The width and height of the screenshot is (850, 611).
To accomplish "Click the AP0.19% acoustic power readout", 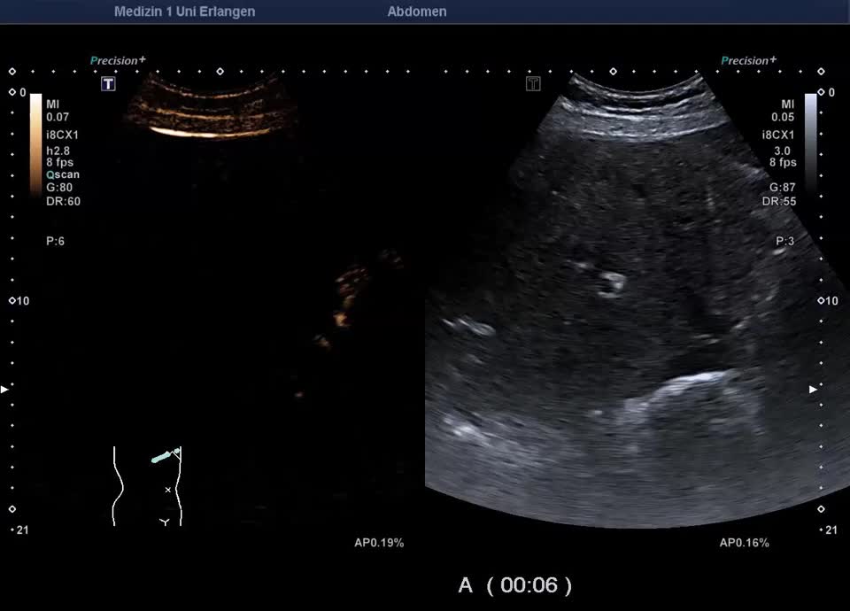I will tap(379, 543).
